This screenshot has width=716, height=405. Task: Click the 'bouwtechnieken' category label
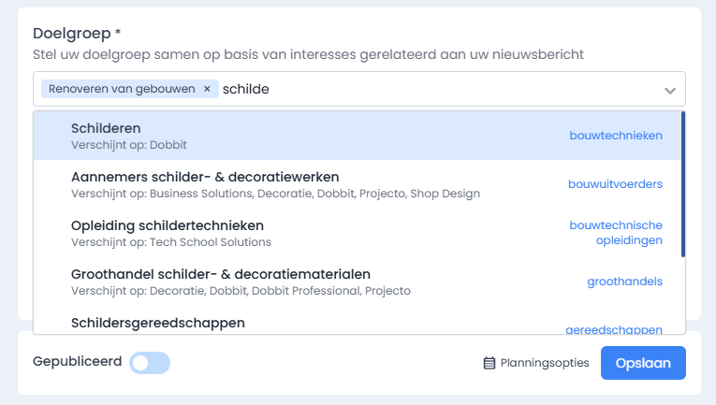tap(615, 136)
